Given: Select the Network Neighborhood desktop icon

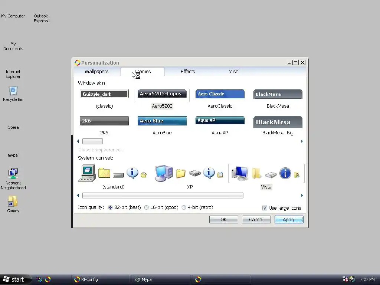Looking at the screenshot, I should click(13, 179).
